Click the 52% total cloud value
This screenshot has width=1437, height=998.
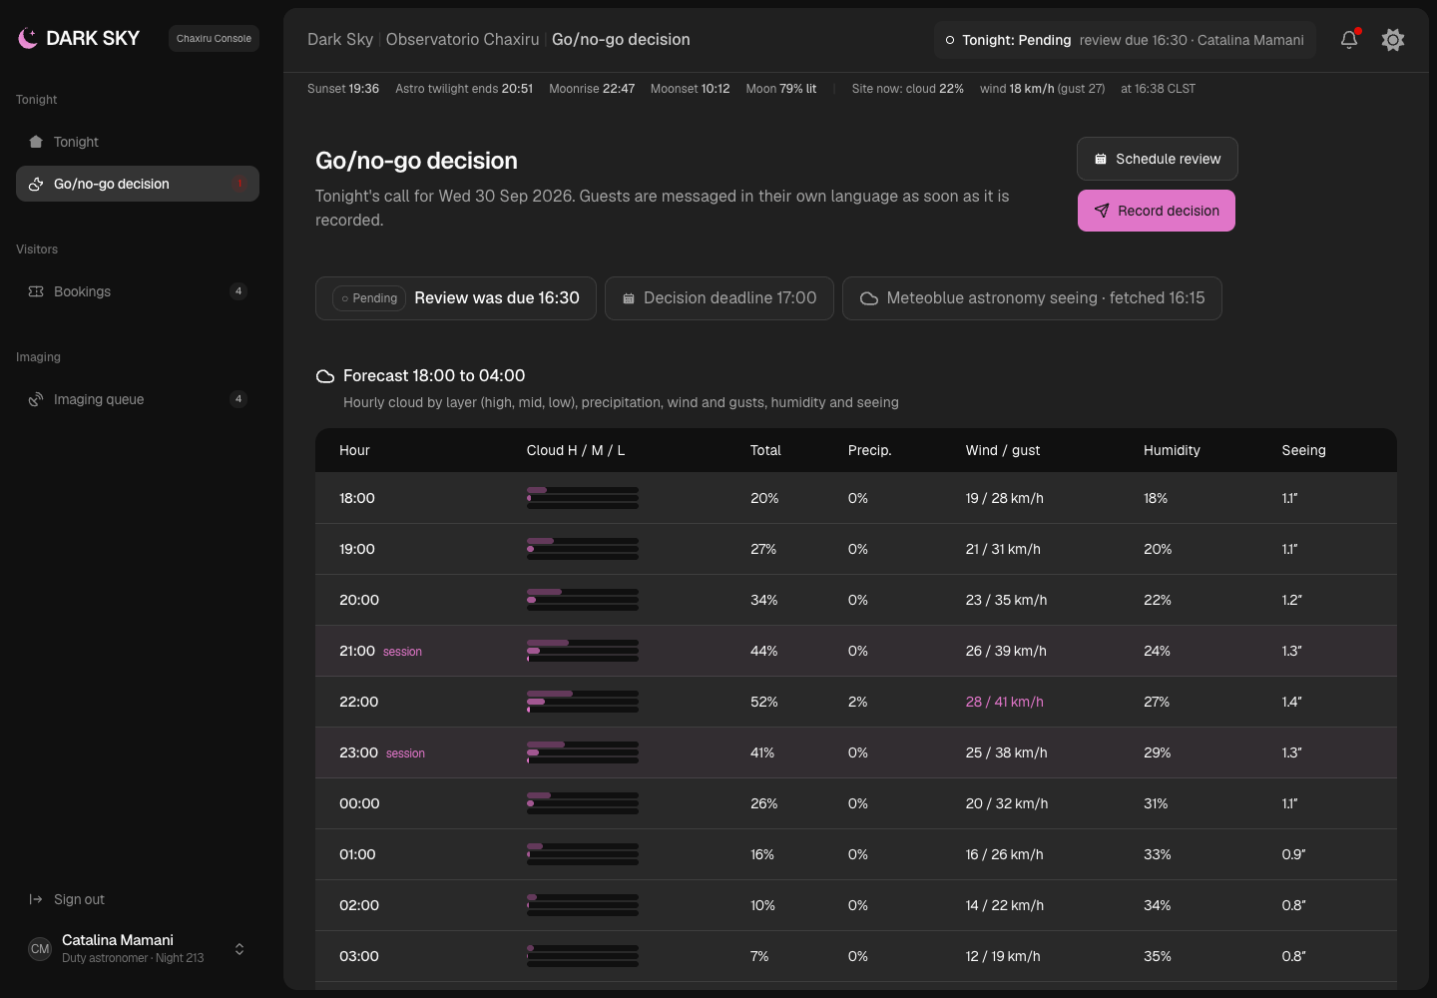[764, 702]
